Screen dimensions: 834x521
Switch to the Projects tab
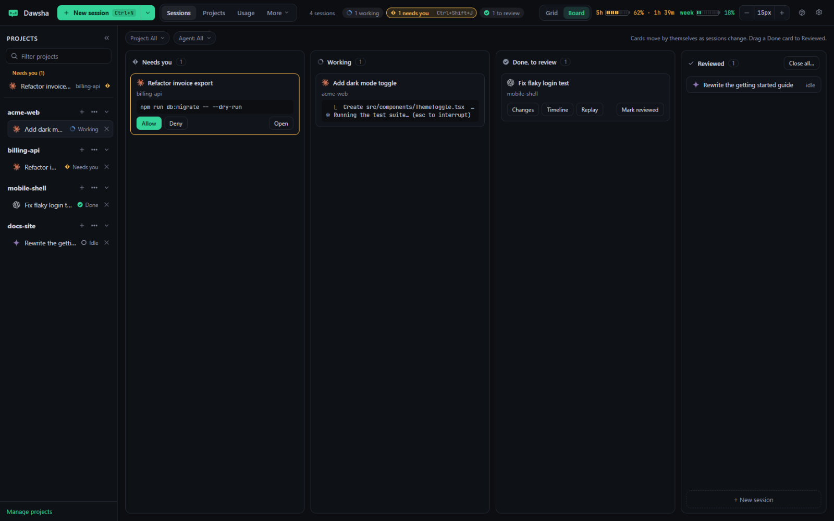click(x=214, y=13)
